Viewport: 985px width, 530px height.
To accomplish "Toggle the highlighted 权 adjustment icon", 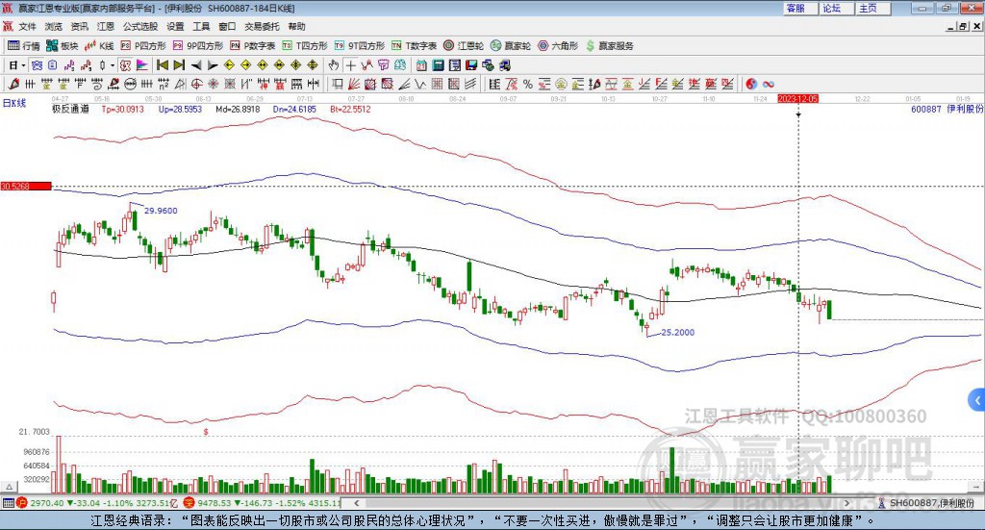I will click(126, 65).
